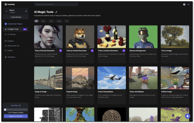The height and width of the screenshot is (123, 194).
Task: Click '0 of 3 Projects Created' text
Action: 16,113
